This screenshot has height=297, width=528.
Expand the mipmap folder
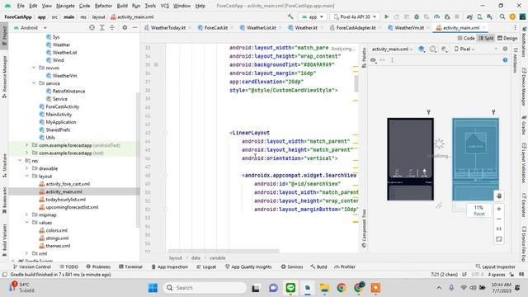(x=26, y=214)
